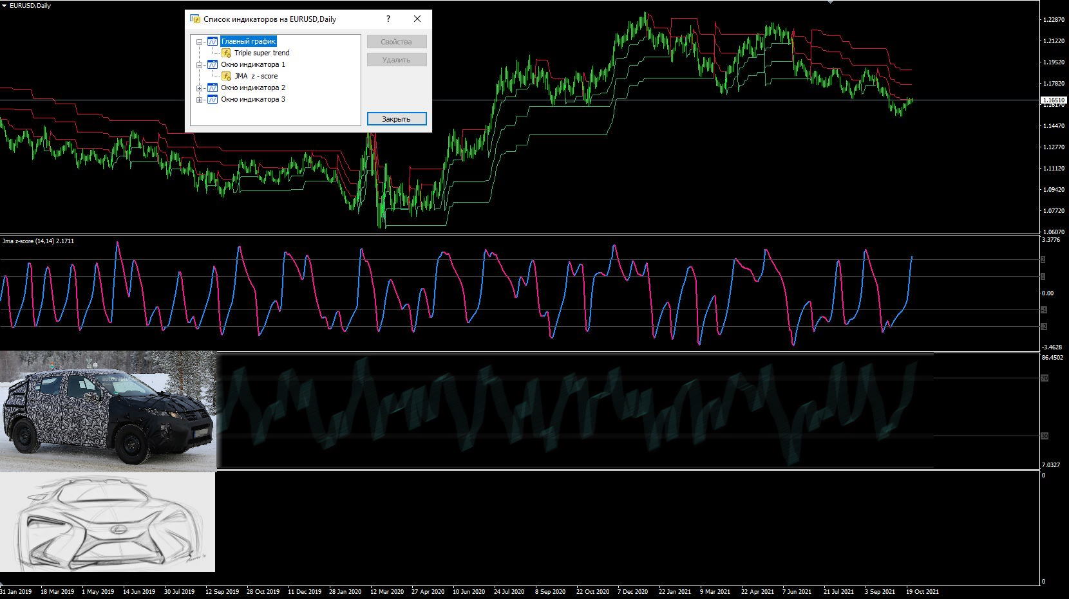Click the camouflaged car photo thumbnail
Viewport: 1069px width, 599px height.
pos(108,411)
